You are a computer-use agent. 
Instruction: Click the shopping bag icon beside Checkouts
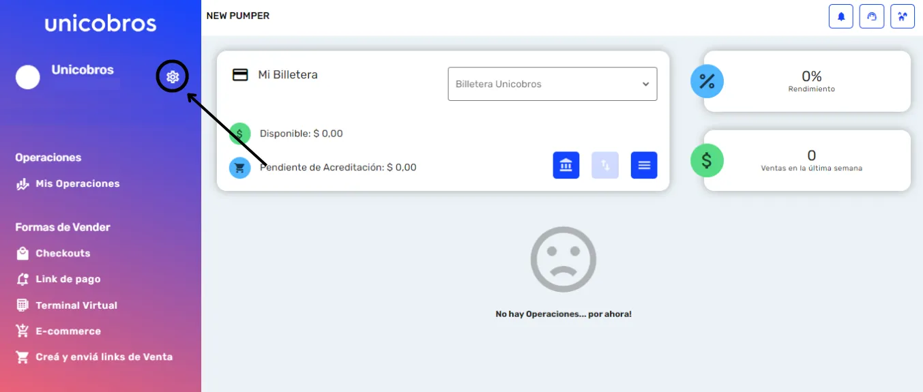23,254
